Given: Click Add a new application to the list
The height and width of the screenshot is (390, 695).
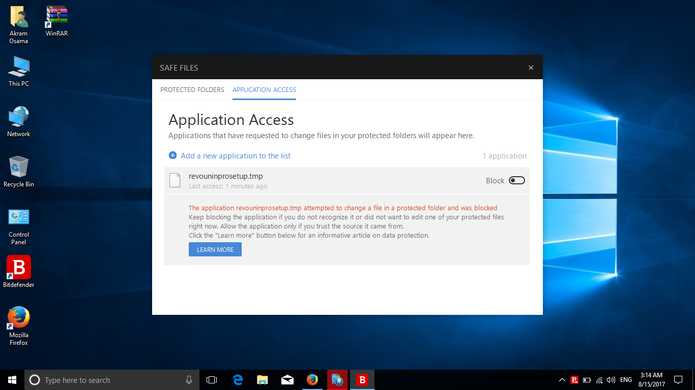Looking at the screenshot, I should [236, 156].
